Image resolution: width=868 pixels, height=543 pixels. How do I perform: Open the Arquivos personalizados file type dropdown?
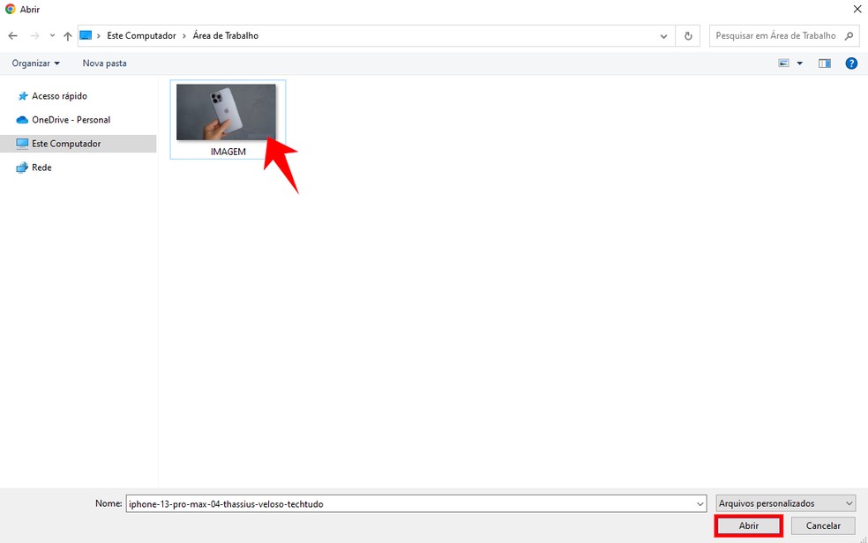click(783, 502)
